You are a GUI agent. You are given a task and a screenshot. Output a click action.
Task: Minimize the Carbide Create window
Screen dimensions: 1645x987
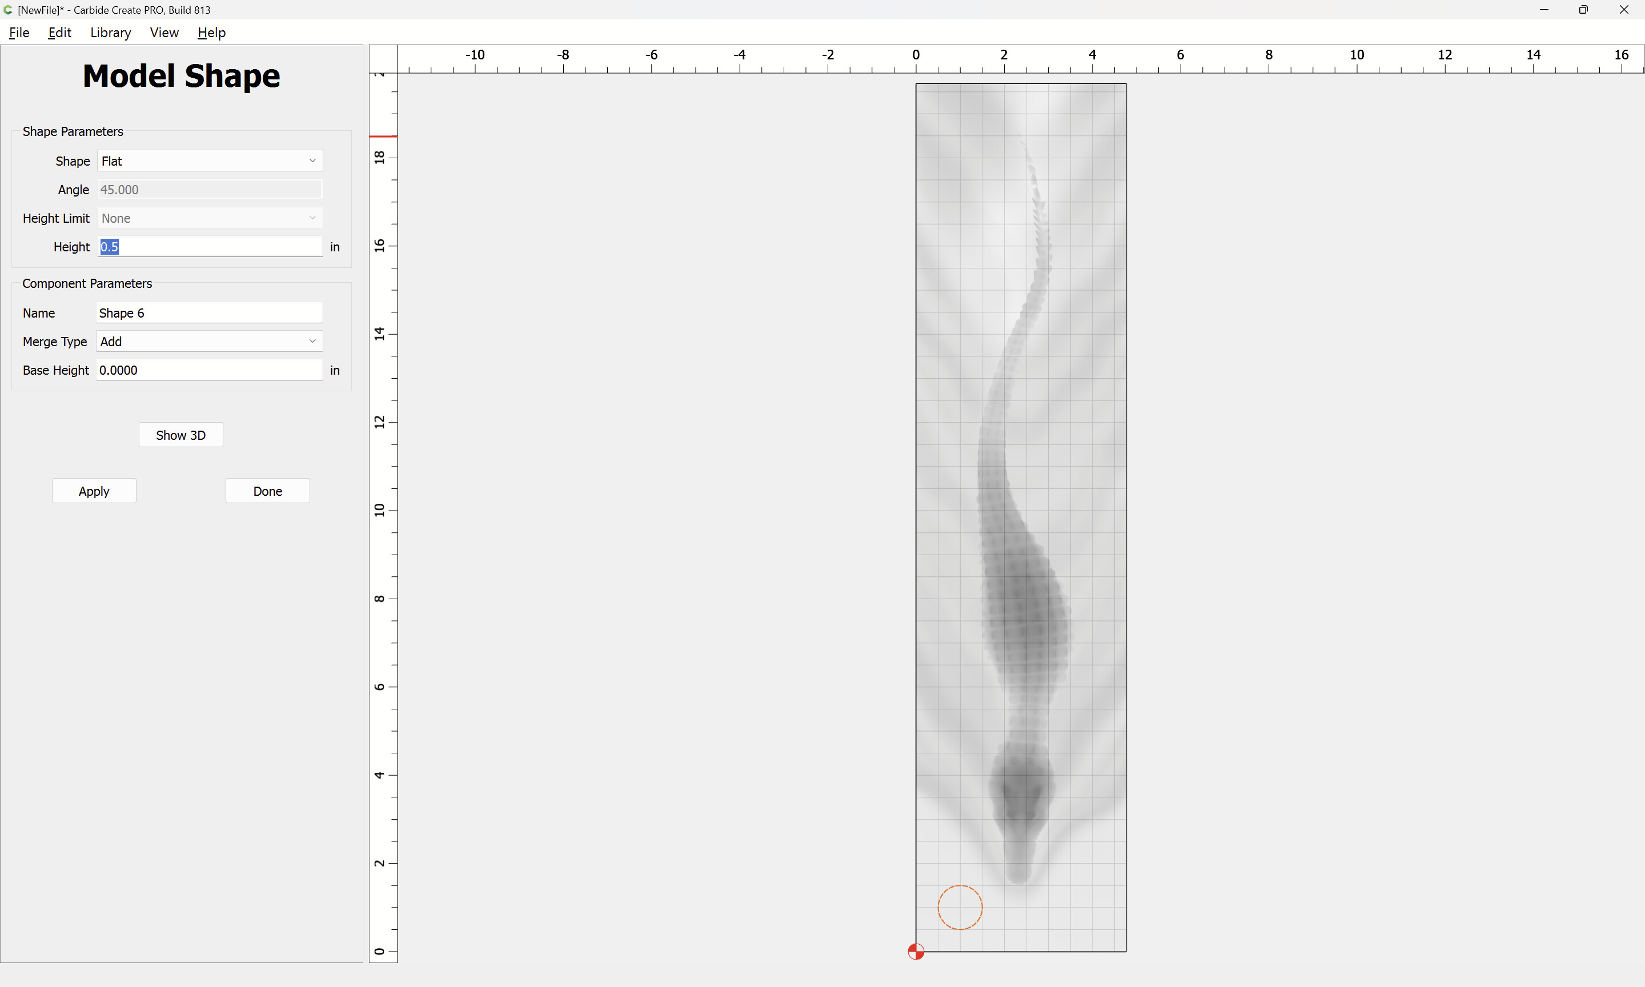(1544, 10)
